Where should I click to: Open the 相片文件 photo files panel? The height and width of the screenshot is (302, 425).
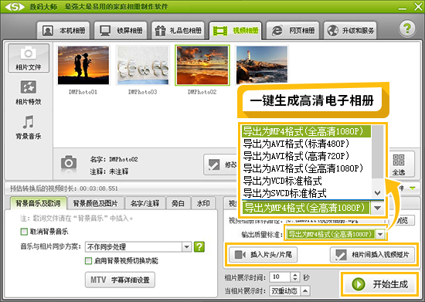point(29,58)
